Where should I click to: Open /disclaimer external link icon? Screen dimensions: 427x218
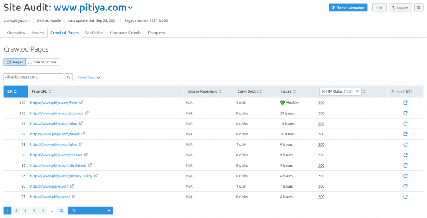point(90,165)
